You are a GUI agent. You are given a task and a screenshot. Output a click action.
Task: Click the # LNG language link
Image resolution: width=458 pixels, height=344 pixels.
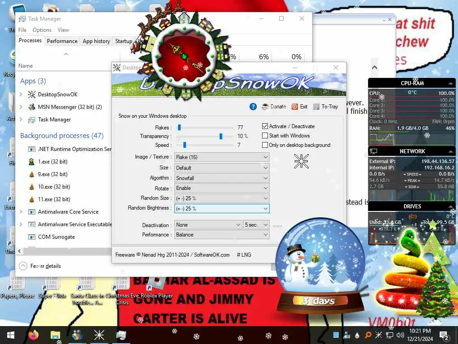pos(244,255)
